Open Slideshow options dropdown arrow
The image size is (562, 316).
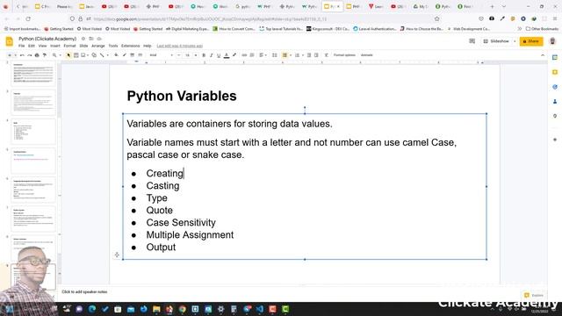515,41
